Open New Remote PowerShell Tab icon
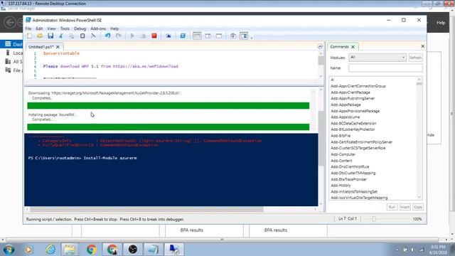The width and height of the screenshot is (455, 256). pyautogui.click(x=168, y=36)
